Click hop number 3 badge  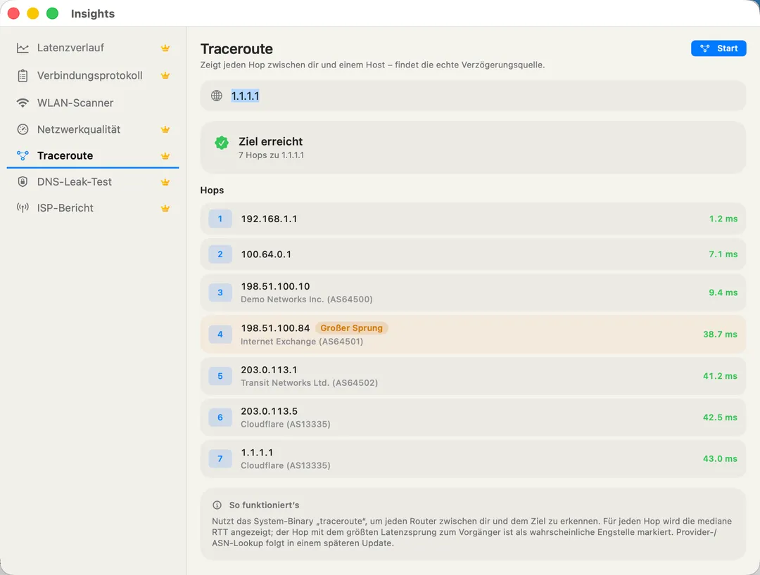(220, 292)
